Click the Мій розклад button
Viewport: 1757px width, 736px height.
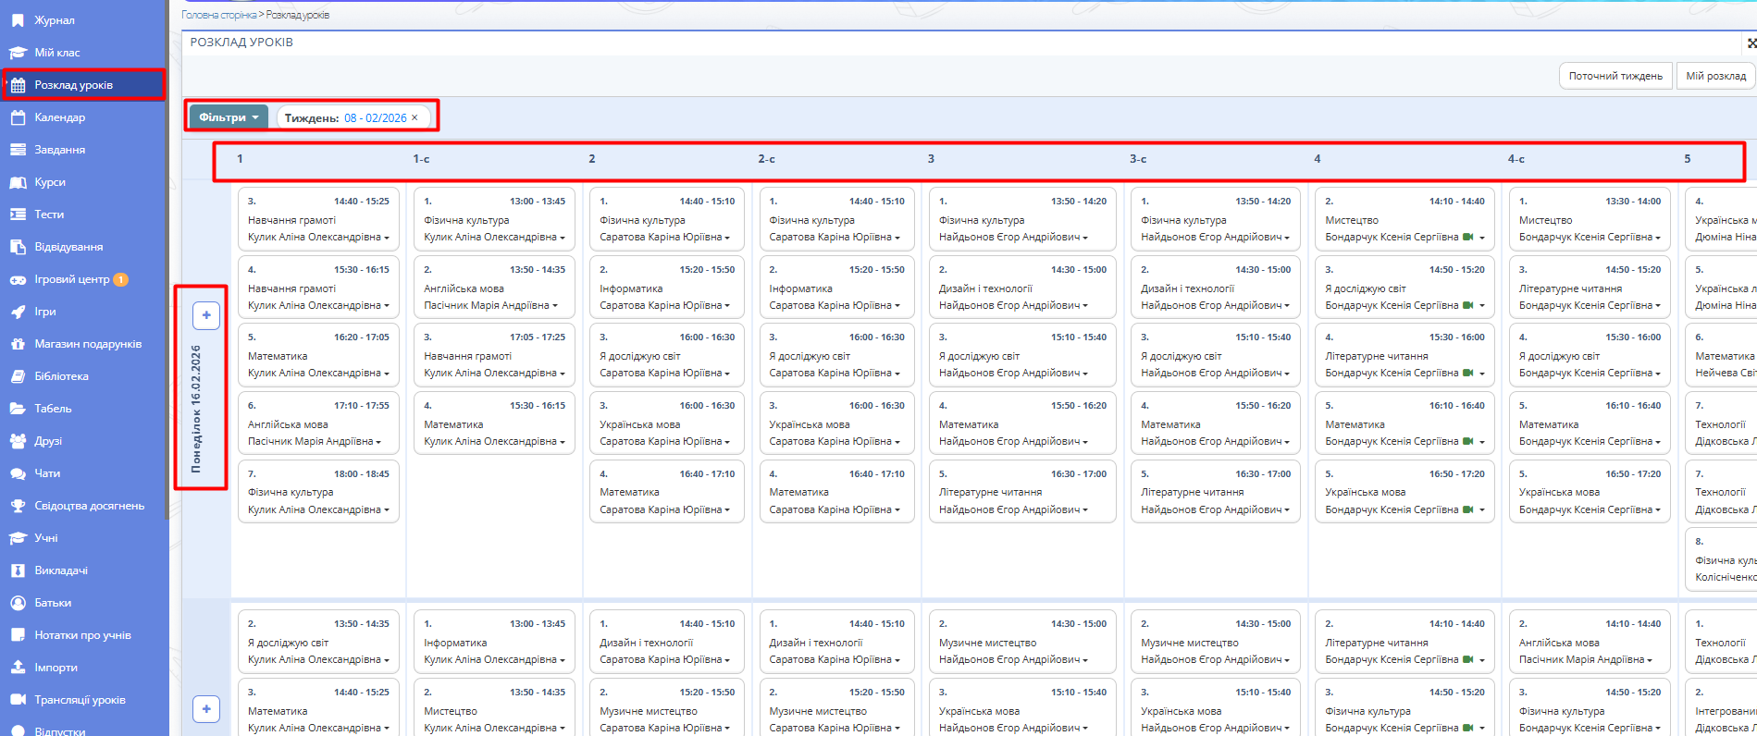[1714, 76]
